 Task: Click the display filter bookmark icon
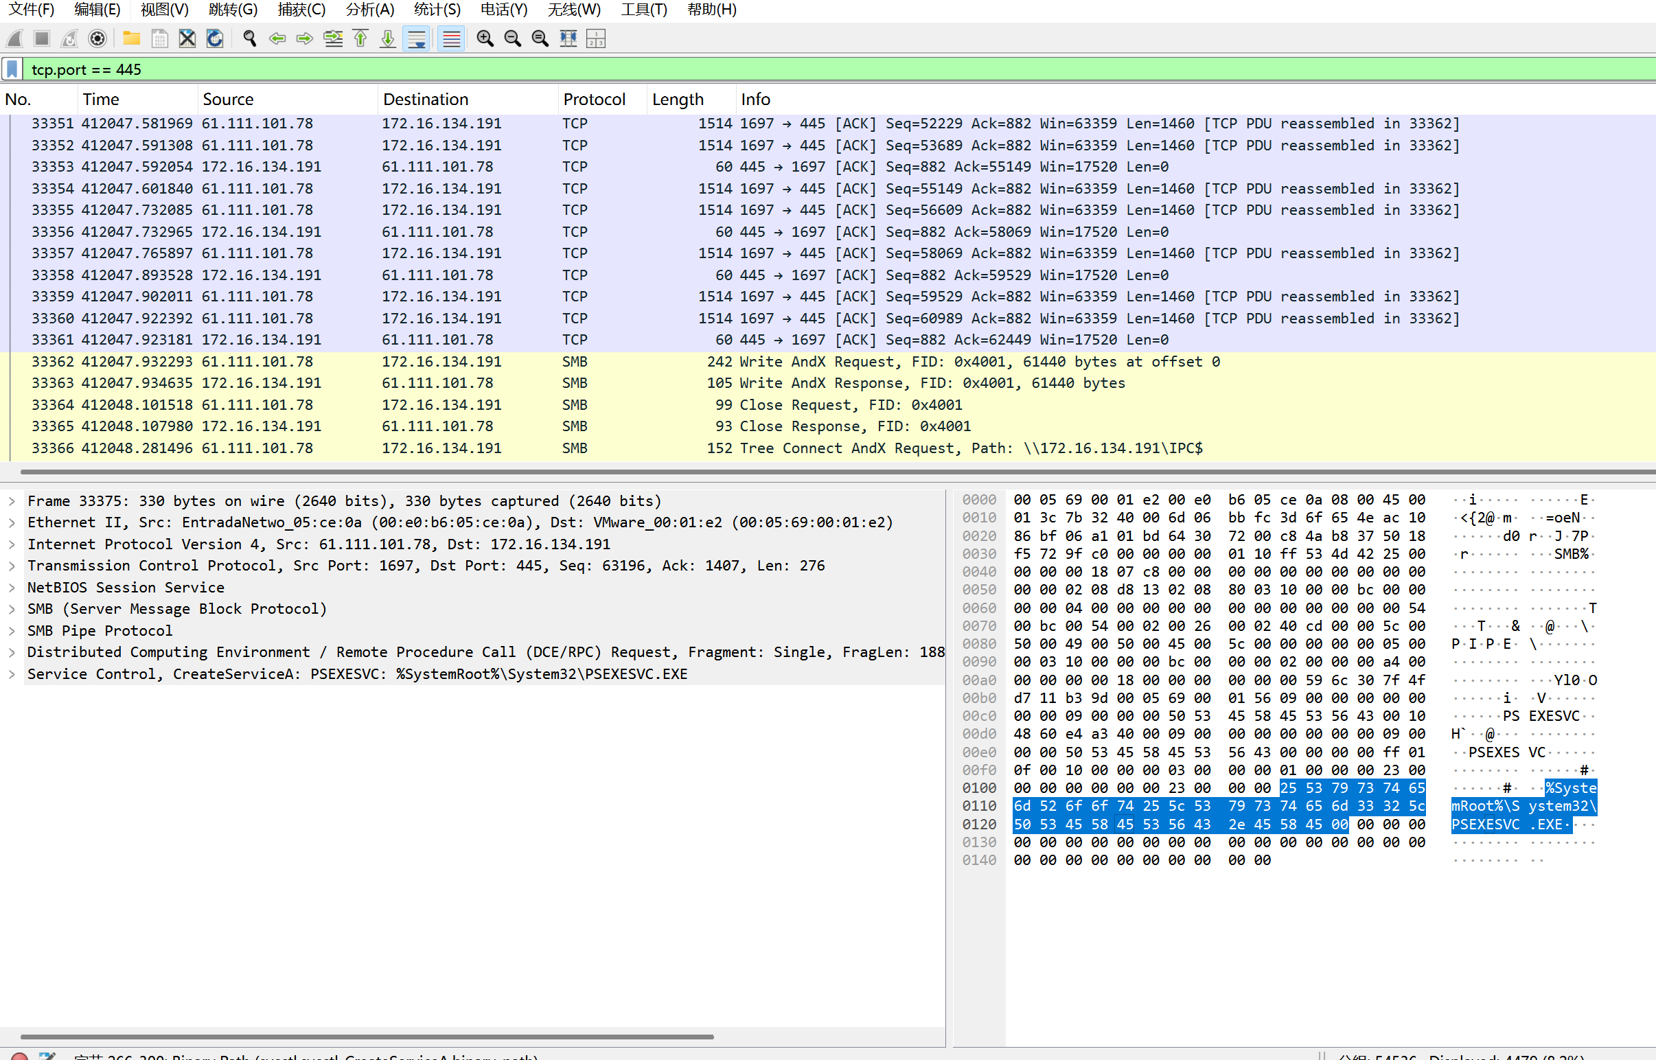click(12, 69)
